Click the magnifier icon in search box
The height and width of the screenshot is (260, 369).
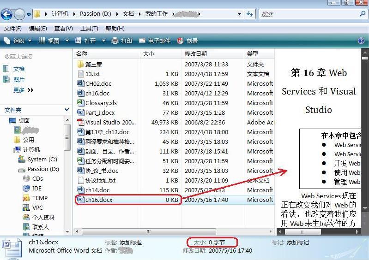[363, 14]
